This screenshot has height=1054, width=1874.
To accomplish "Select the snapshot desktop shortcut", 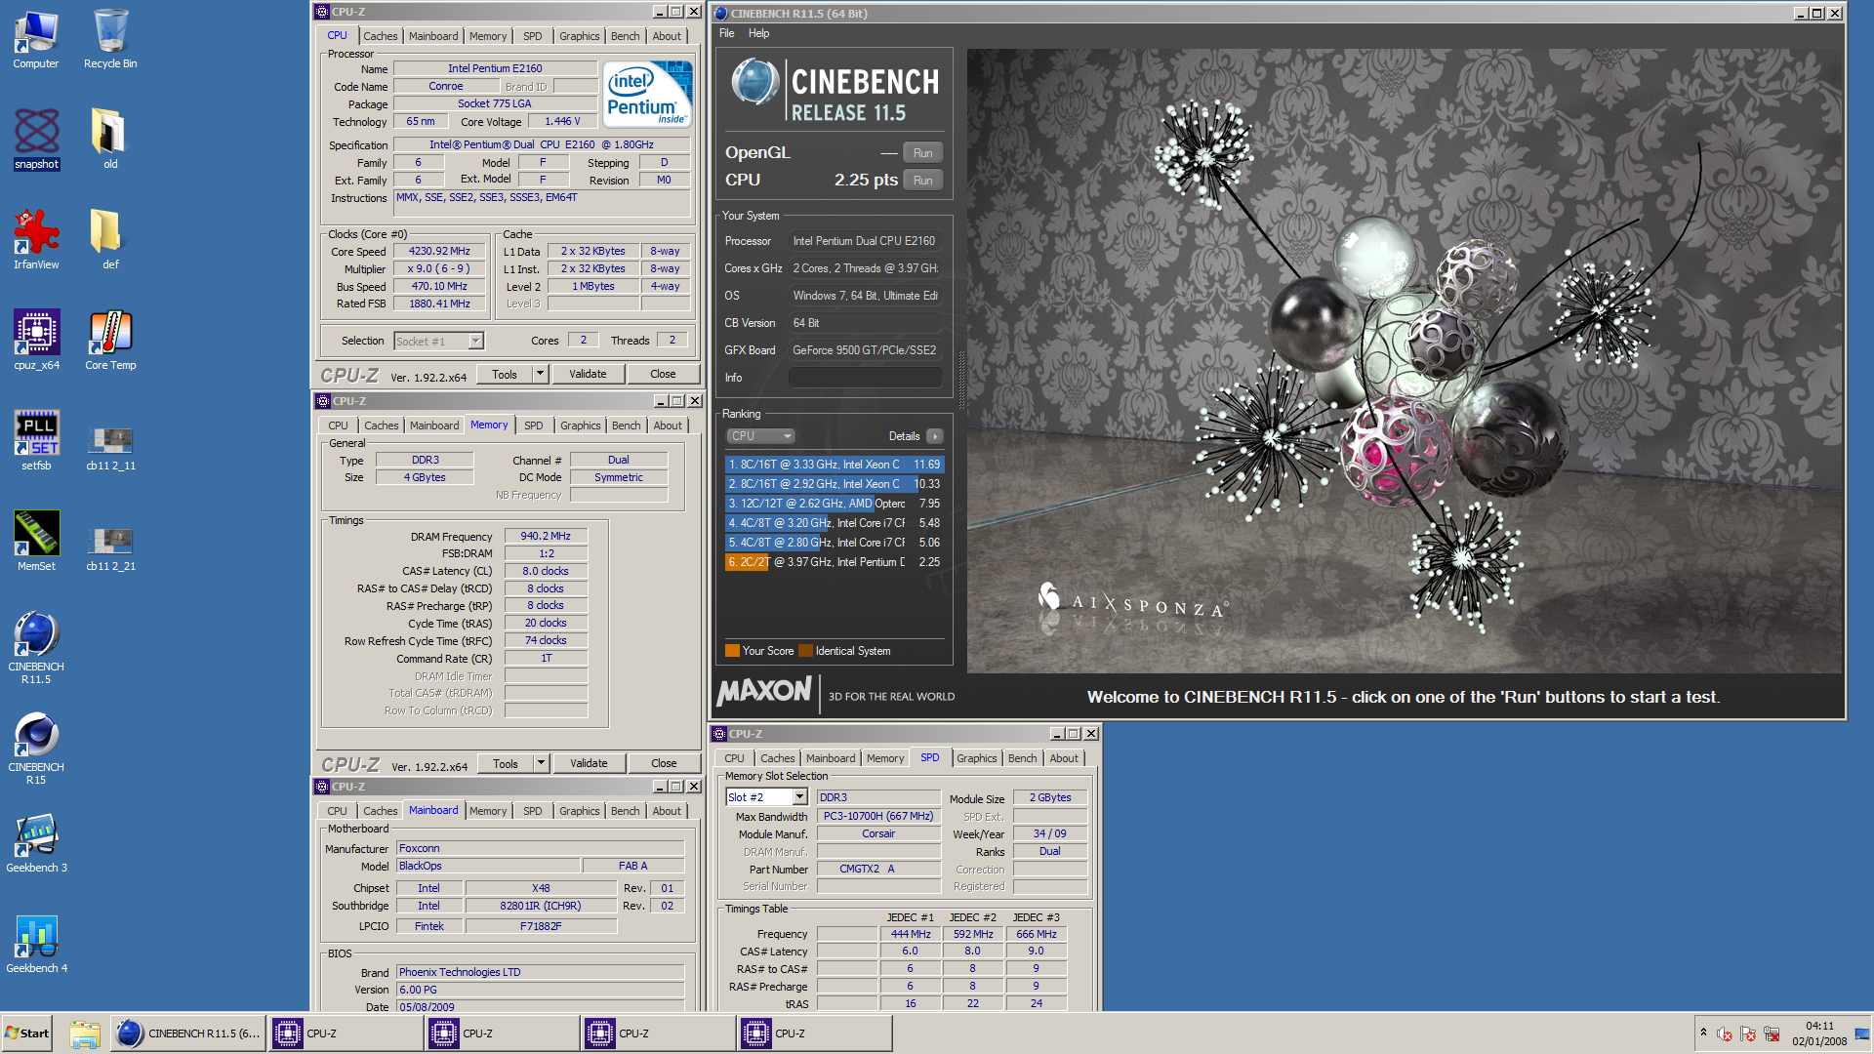I will (x=36, y=140).
